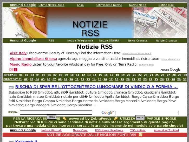The height and width of the screenshot is (142, 189).
Task: Open Notizie Telegiornale link
Action: coord(80,41)
